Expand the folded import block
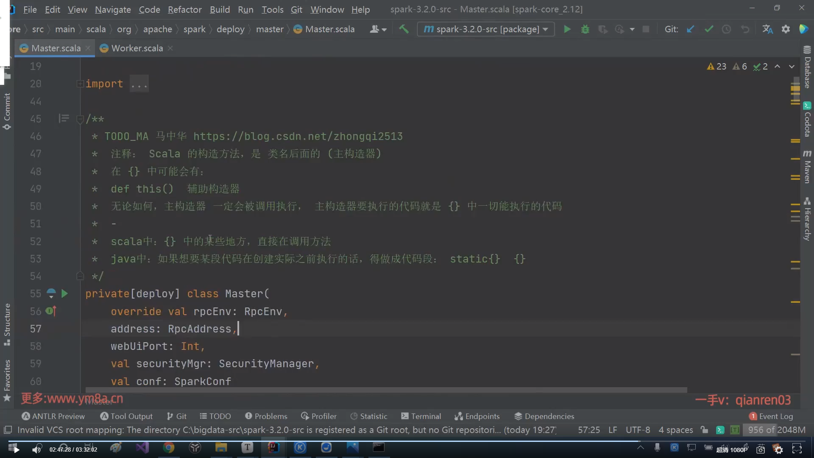The image size is (814, 458). [x=80, y=84]
